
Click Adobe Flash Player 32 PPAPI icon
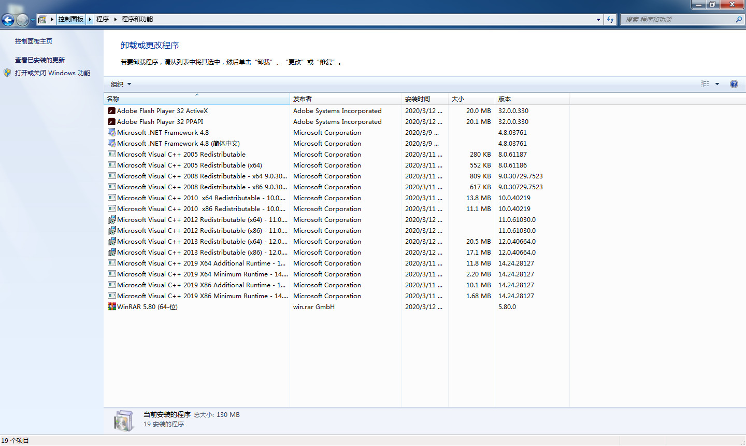111,121
